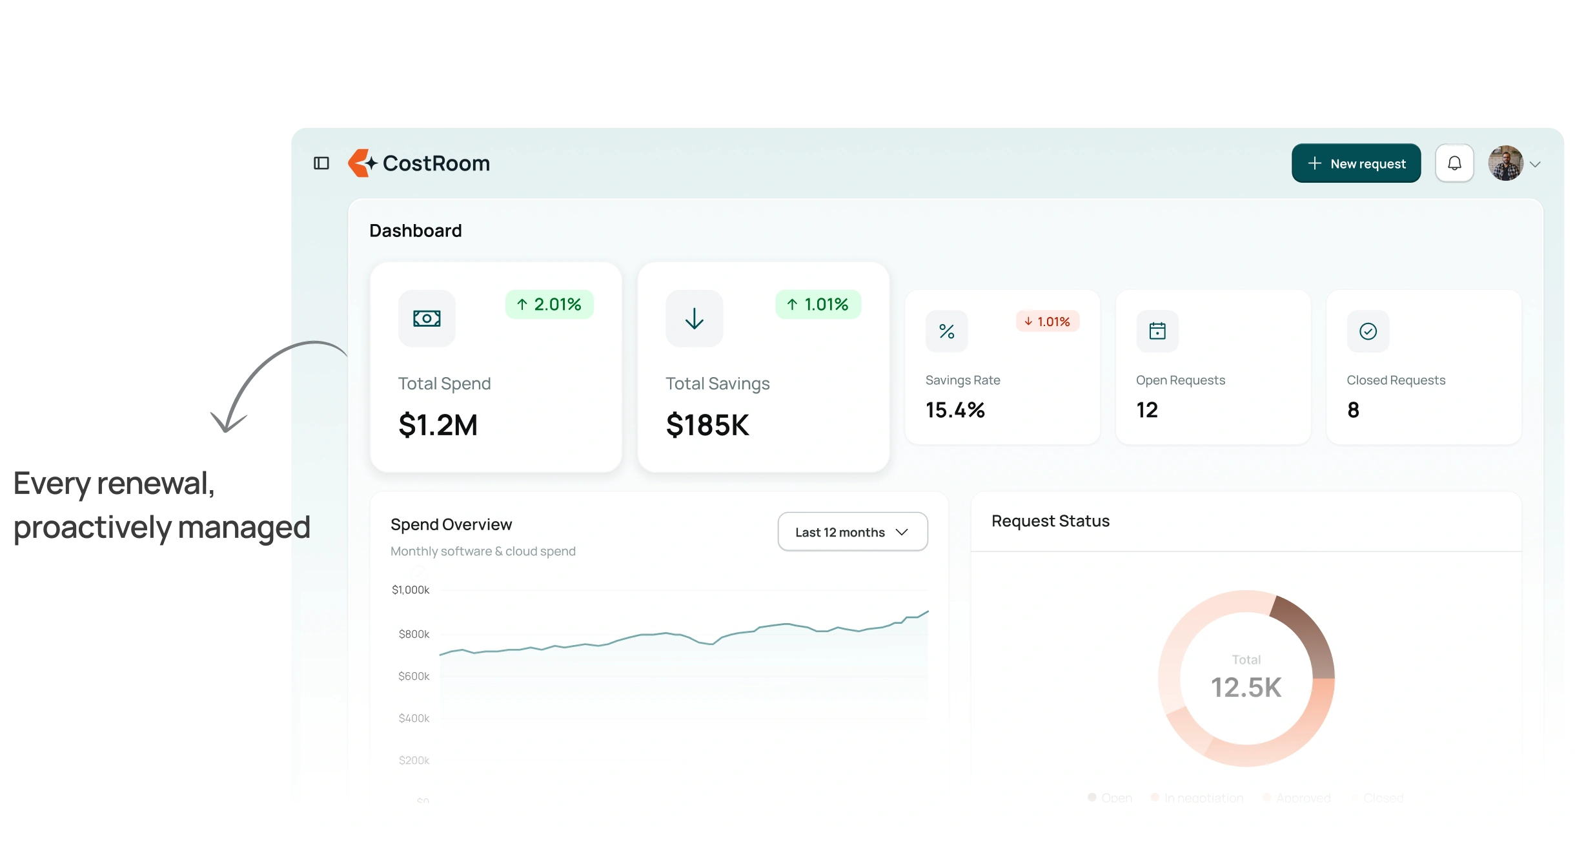This screenshot has height=864, width=1575.
Task: Click the 1.01% decrease red badge
Action: (1047, 322)
